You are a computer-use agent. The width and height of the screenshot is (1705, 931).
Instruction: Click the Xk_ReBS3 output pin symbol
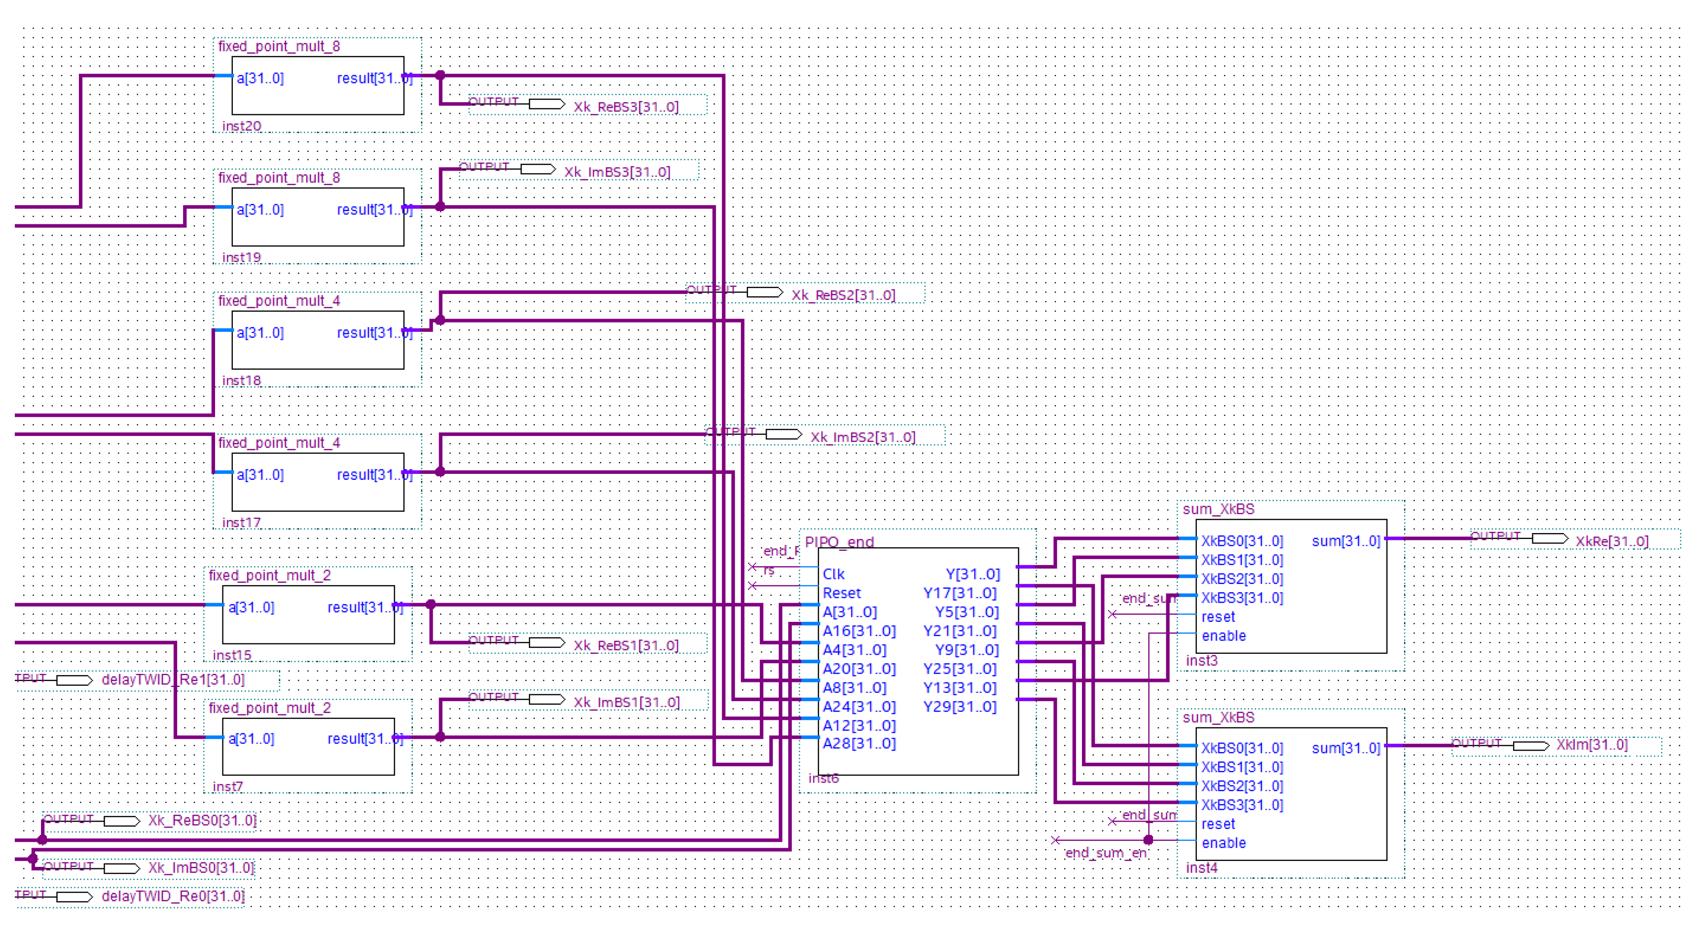coord(547,104)
